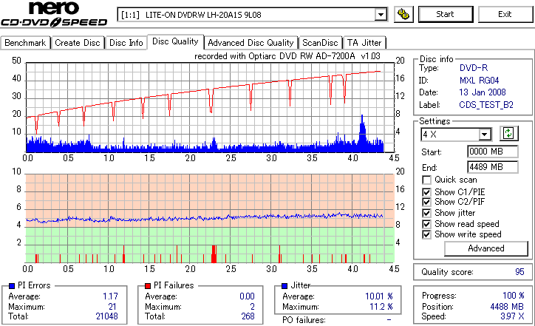Image resolution: width=535 pixels, height=326 pixels.
Task: Click the disc ID MXL RG04
Action: click(x=479, y=81)
